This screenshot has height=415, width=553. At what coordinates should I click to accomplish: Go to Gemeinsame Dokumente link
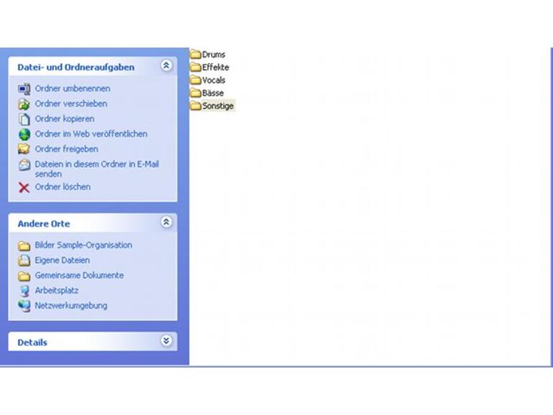pyautogui.click(x=79, y=276)
